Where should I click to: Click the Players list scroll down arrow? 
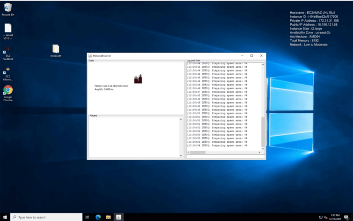181,156
